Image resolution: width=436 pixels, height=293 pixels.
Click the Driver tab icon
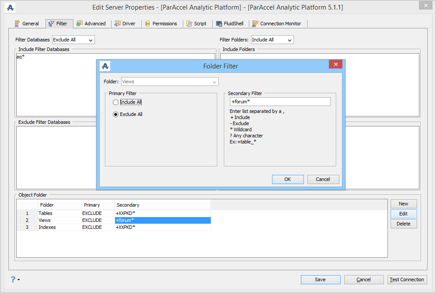(118, 24)
